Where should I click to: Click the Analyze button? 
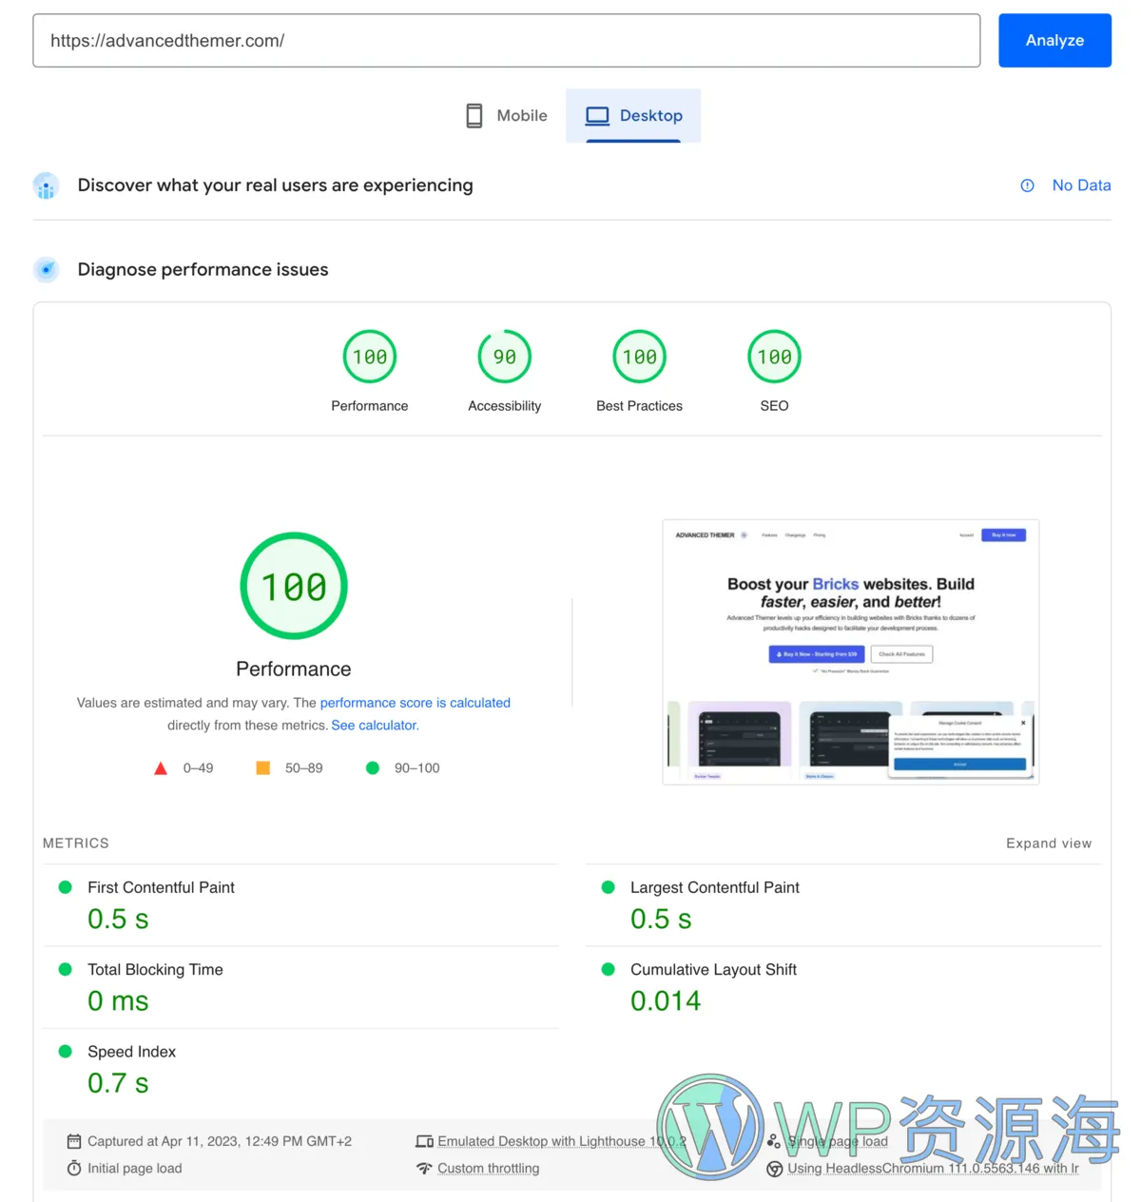pos(1054,40)
